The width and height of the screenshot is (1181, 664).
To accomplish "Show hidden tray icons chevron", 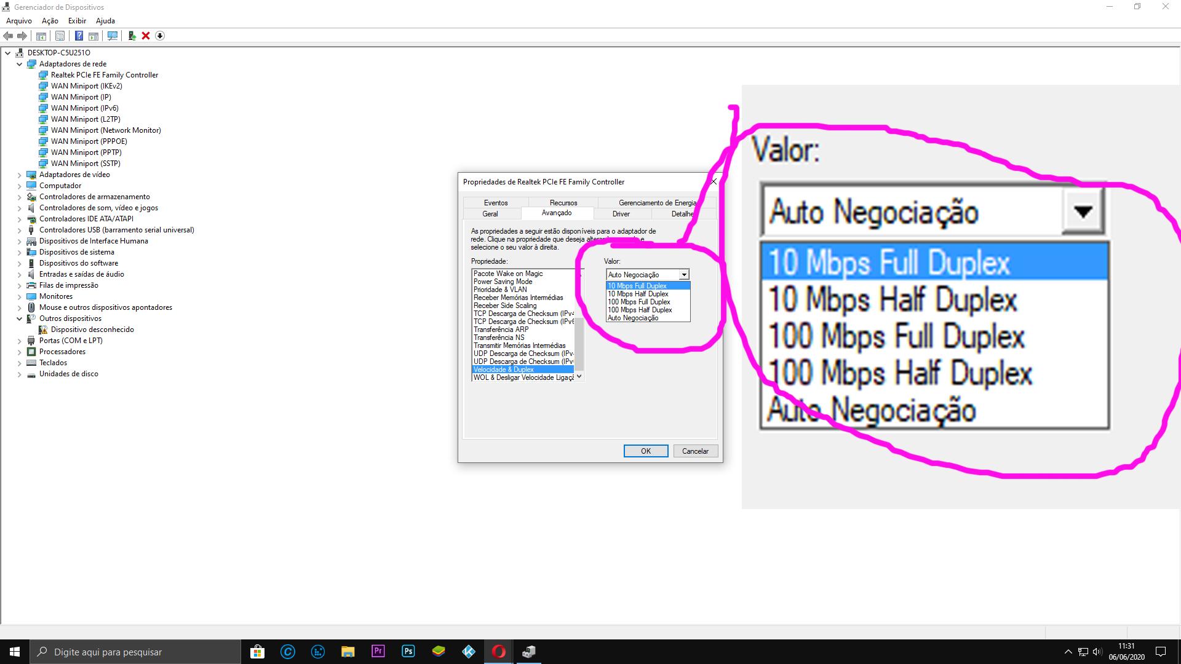I will pyautogui.click(x=1068, y=652).
